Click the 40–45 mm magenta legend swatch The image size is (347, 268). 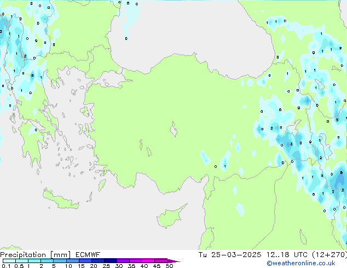(x=148, y=261)
